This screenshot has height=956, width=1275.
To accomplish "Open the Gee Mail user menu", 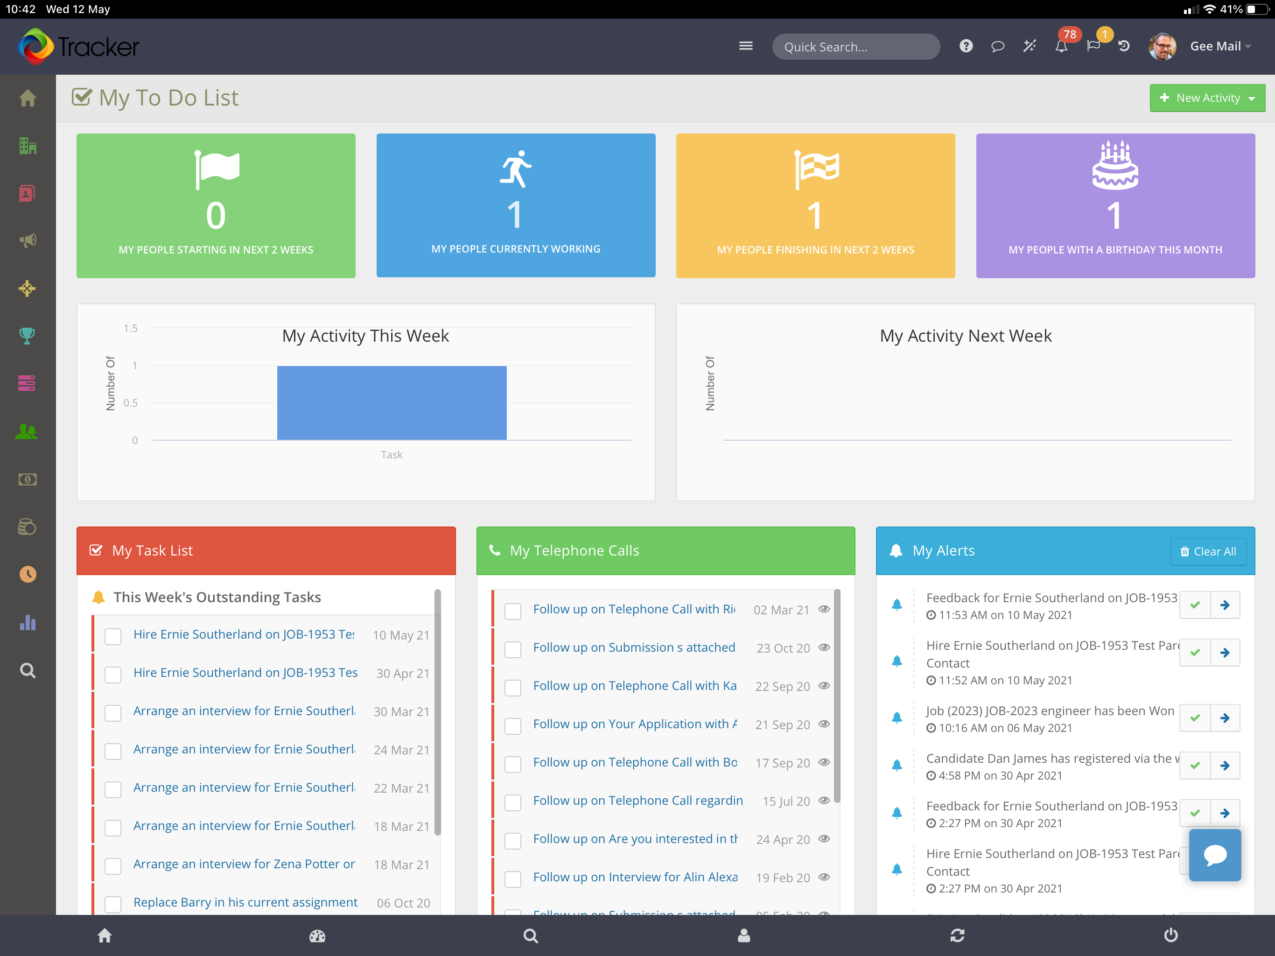I will 1219,46.
